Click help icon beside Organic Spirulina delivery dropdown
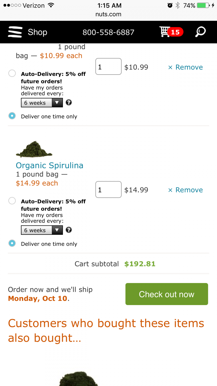The height and width of the screenshot is (386, 217). 69,230
